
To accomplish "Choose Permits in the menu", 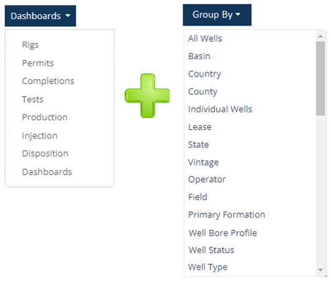I will point(38,63).
